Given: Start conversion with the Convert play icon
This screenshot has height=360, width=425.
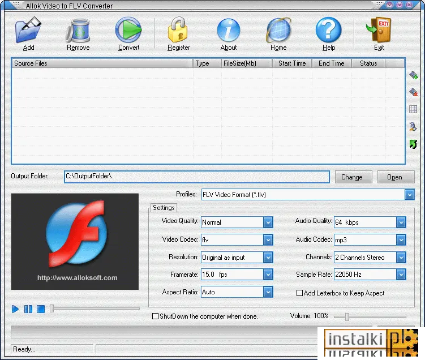Looking at the screenshot, I should 128,30.
